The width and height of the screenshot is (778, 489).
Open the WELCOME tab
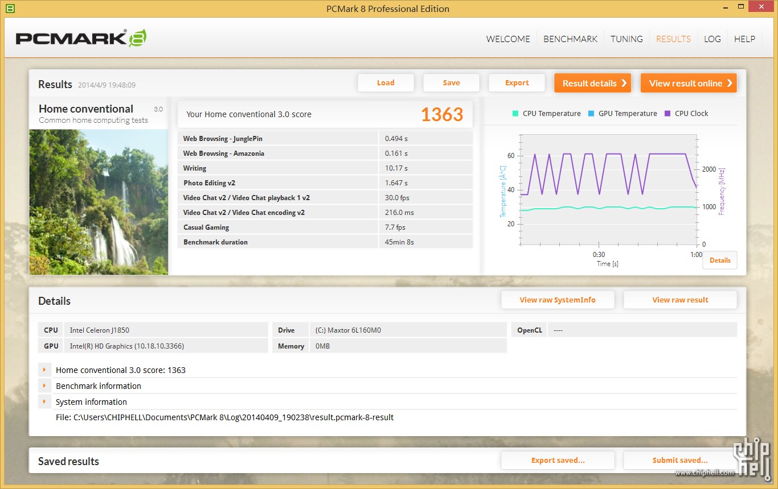(x=508, y=39)
